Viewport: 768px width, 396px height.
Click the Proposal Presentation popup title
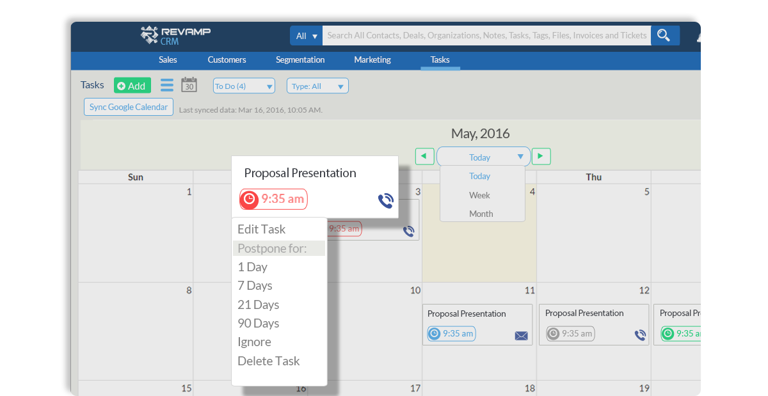pyautogui.click(x=300, y=173)
